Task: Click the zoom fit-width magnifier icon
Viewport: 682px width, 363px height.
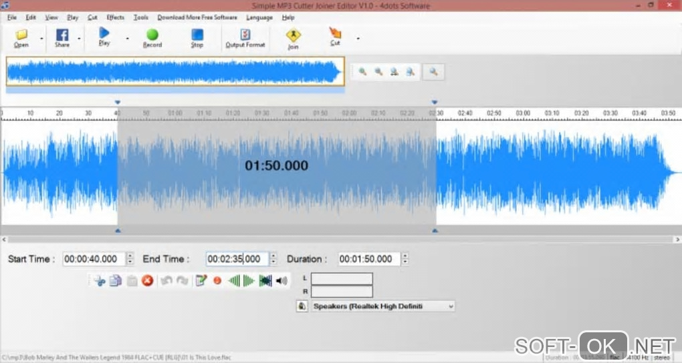Action: [394, 71]
